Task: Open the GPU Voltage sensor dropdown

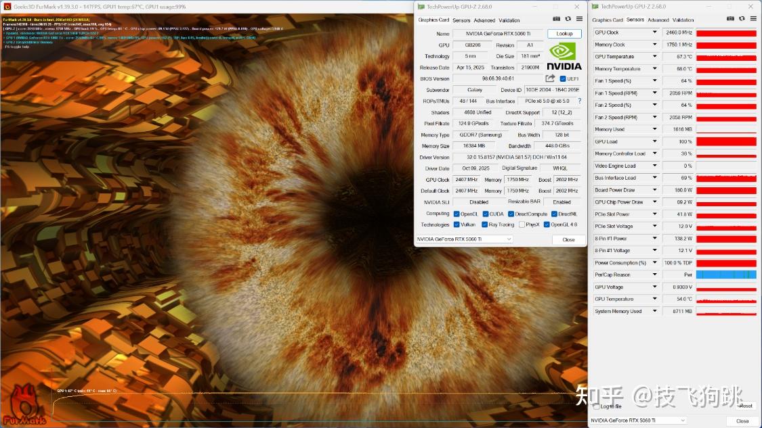Action: click(654, 287)
